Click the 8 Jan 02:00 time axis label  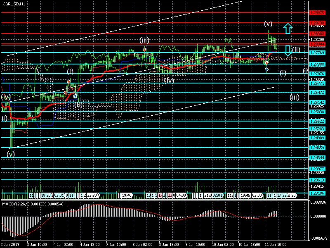(142, 245)
